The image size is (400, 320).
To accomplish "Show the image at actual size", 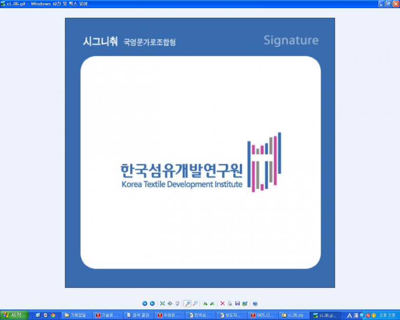I will coord(170,304).
